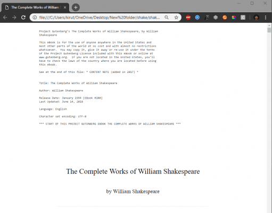This screenshot has width=272, height=213.
Task: Open the red AdBlock Plus extension
Action: pyautogui.click(x=188, y=18)
